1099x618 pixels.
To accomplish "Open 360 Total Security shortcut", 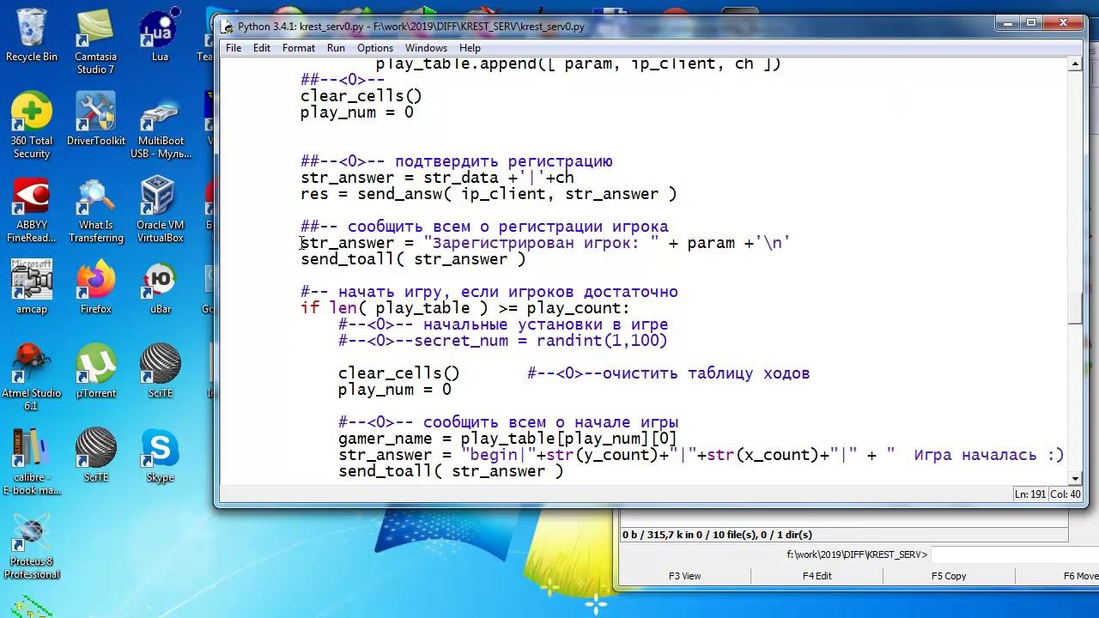I will pos(32,125).
